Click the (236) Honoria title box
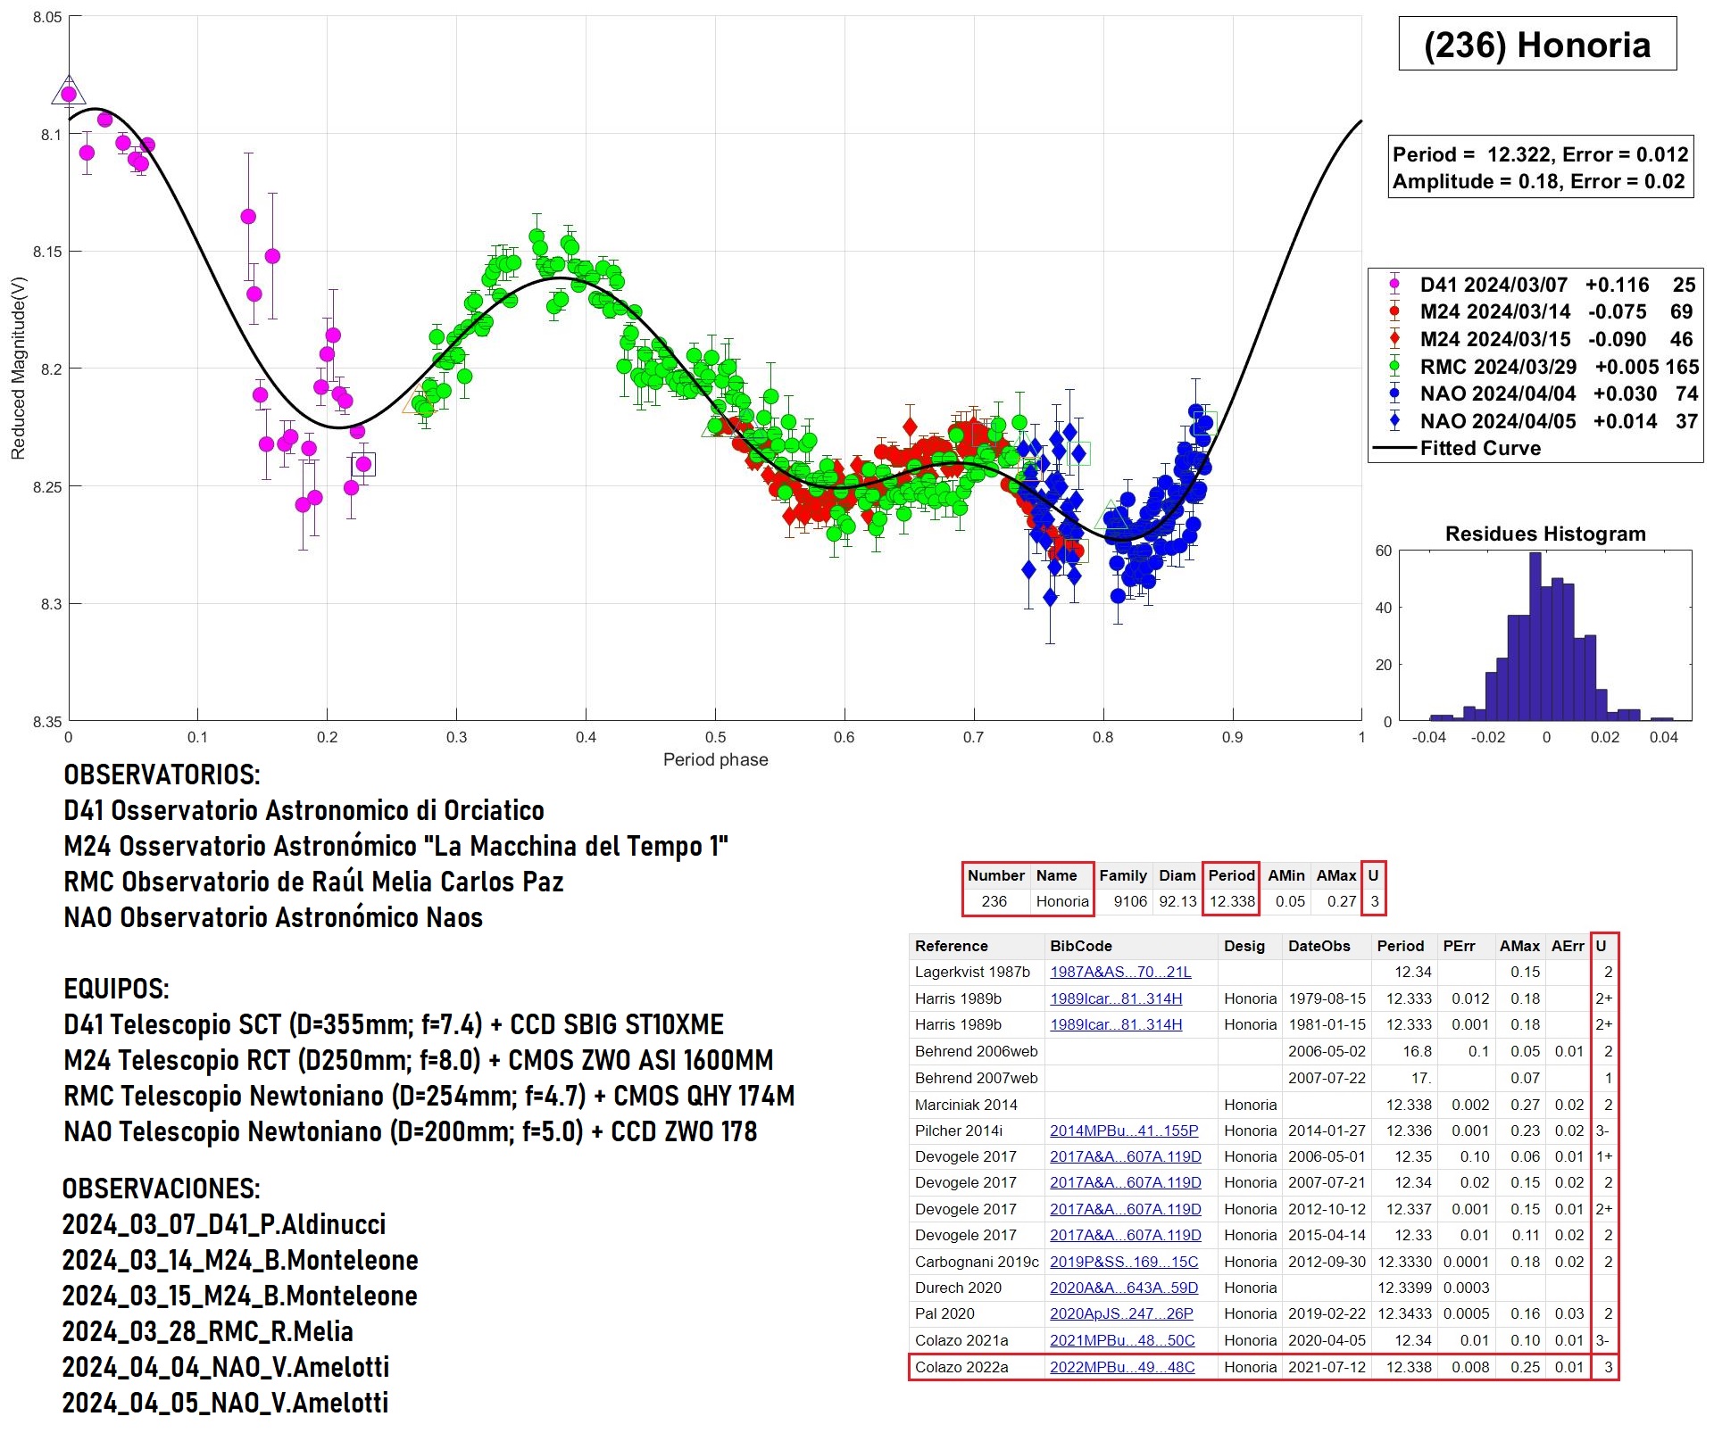 [1537, 44]
